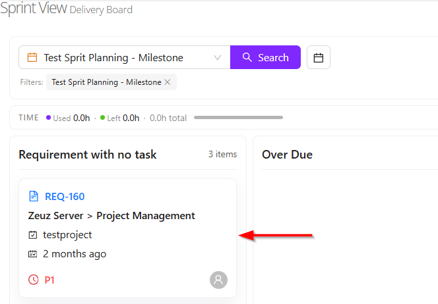Open the REQ-160 requirement link
Viewport: 438px width, 304px height.
pos(65,196)
